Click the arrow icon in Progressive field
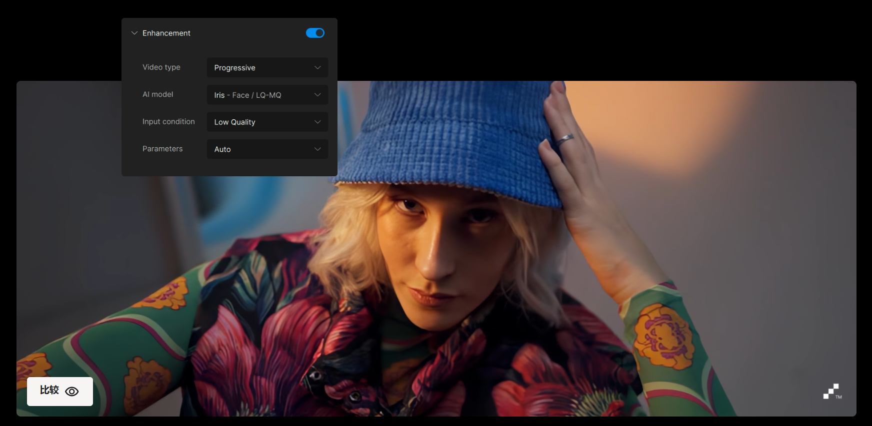Screen dimensions: 872x426 (317, 68)
